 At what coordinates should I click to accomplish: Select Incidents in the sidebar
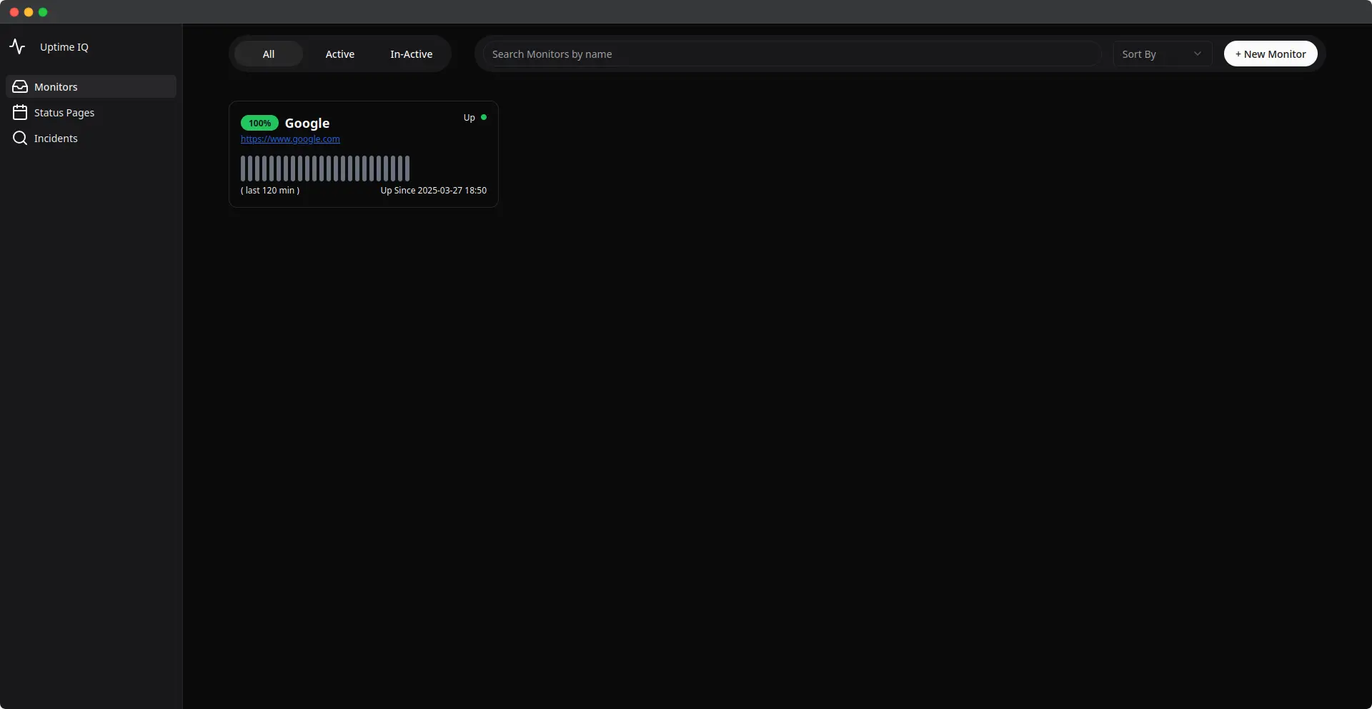(56, 138)
